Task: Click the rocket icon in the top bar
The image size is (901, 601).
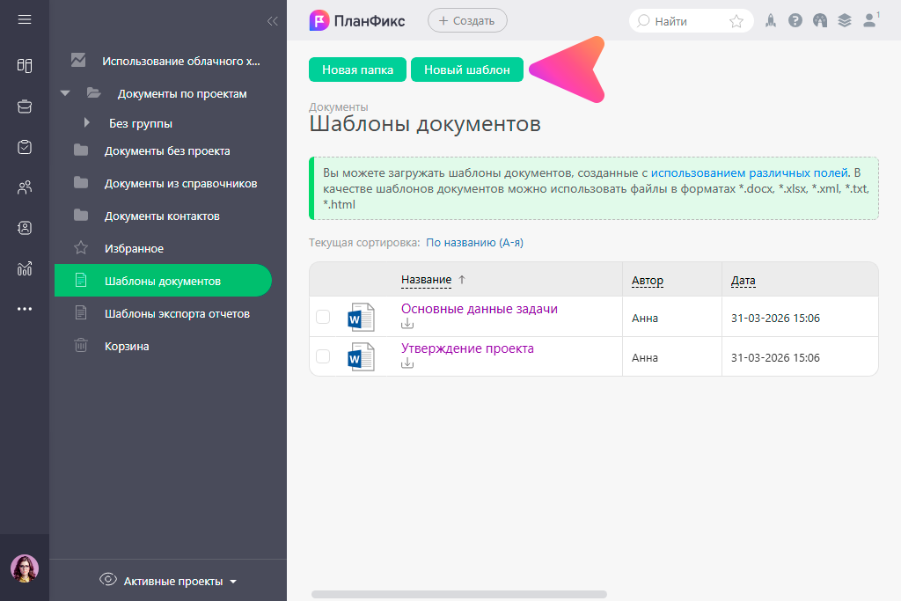Action: click(771, 21)
